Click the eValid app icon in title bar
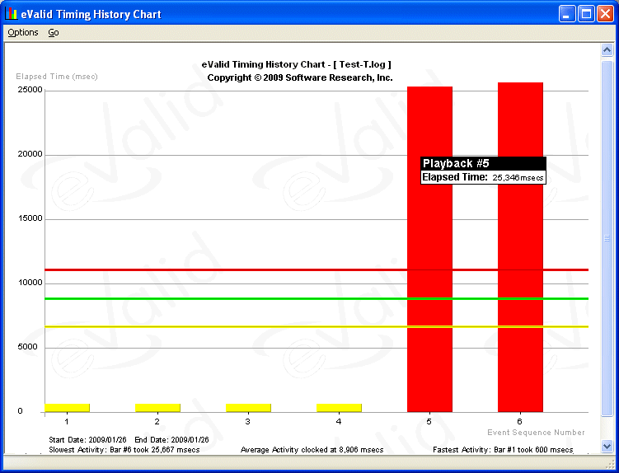619x473 pixels. (x=11, y=14)
